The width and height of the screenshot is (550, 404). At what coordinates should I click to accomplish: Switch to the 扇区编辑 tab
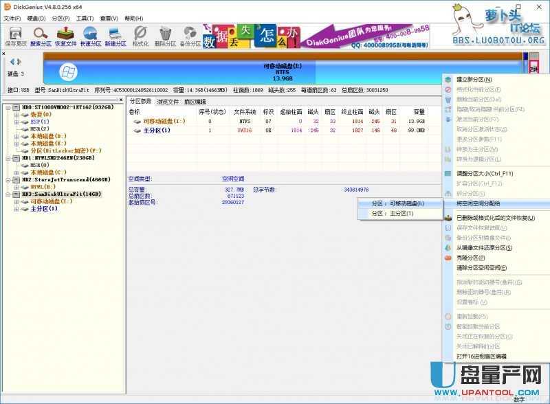click(x=195, y=101)
